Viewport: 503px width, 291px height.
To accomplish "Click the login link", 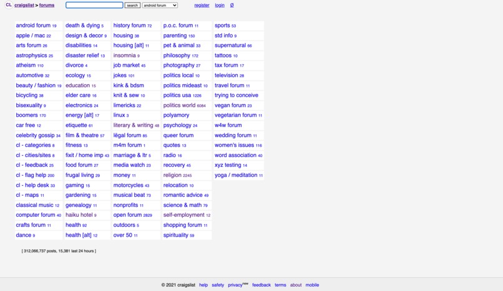I will point(220,5).
